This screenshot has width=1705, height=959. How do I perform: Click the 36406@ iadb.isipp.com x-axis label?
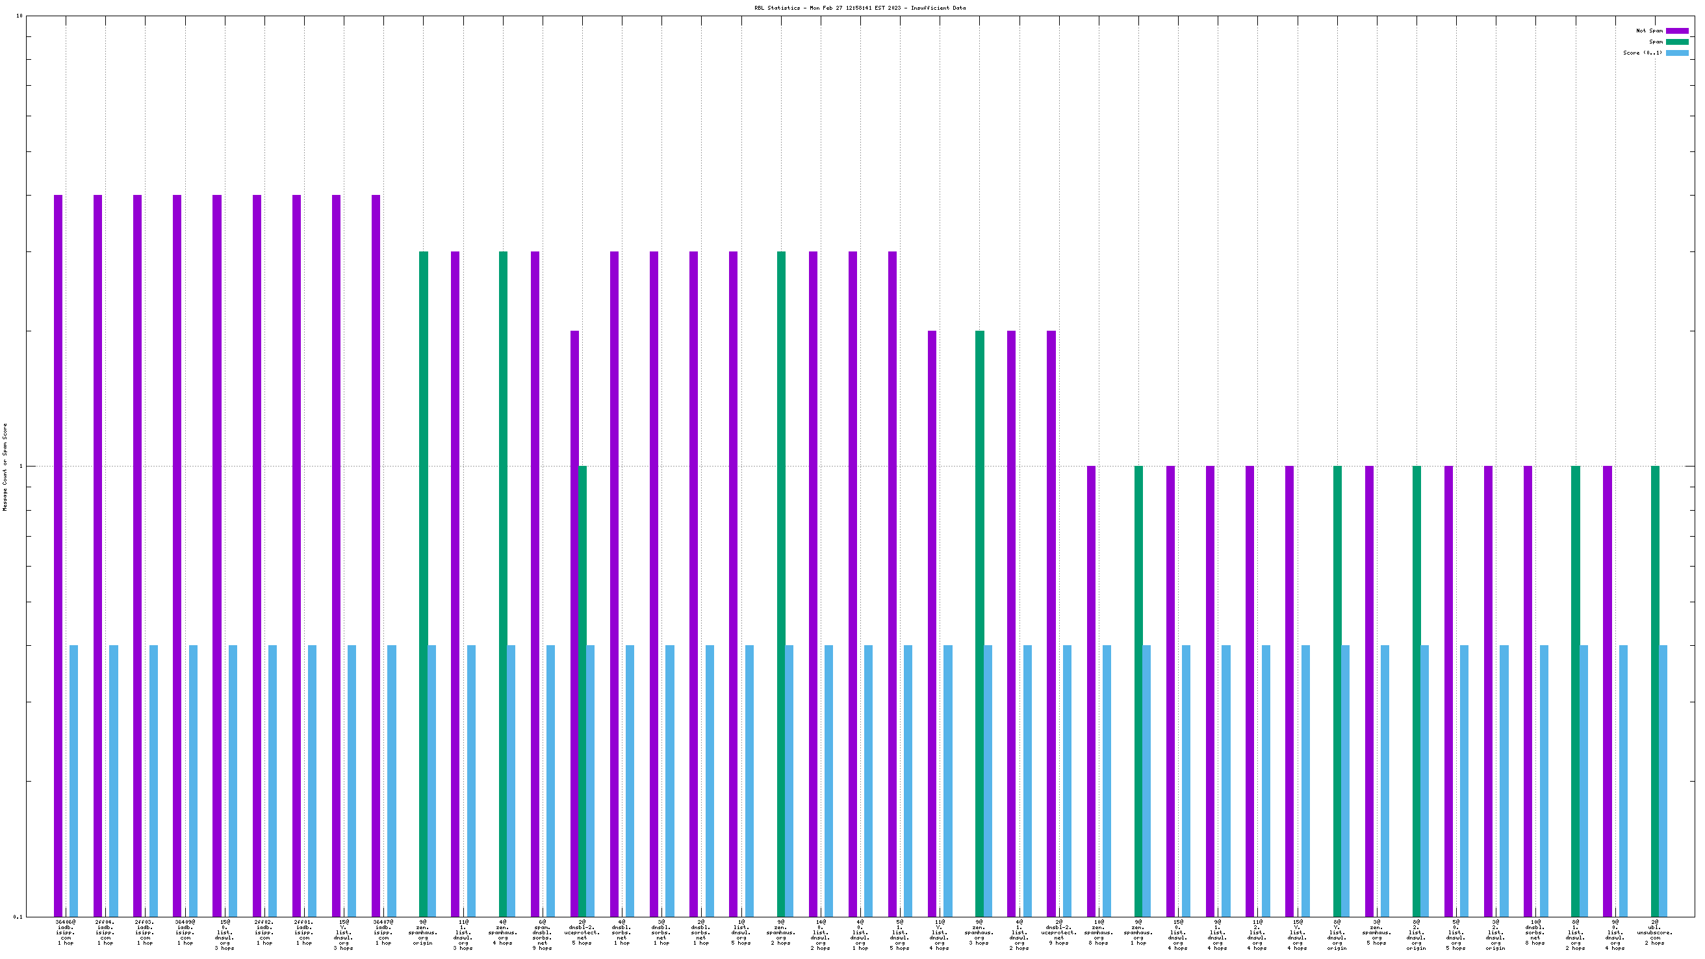66,932
